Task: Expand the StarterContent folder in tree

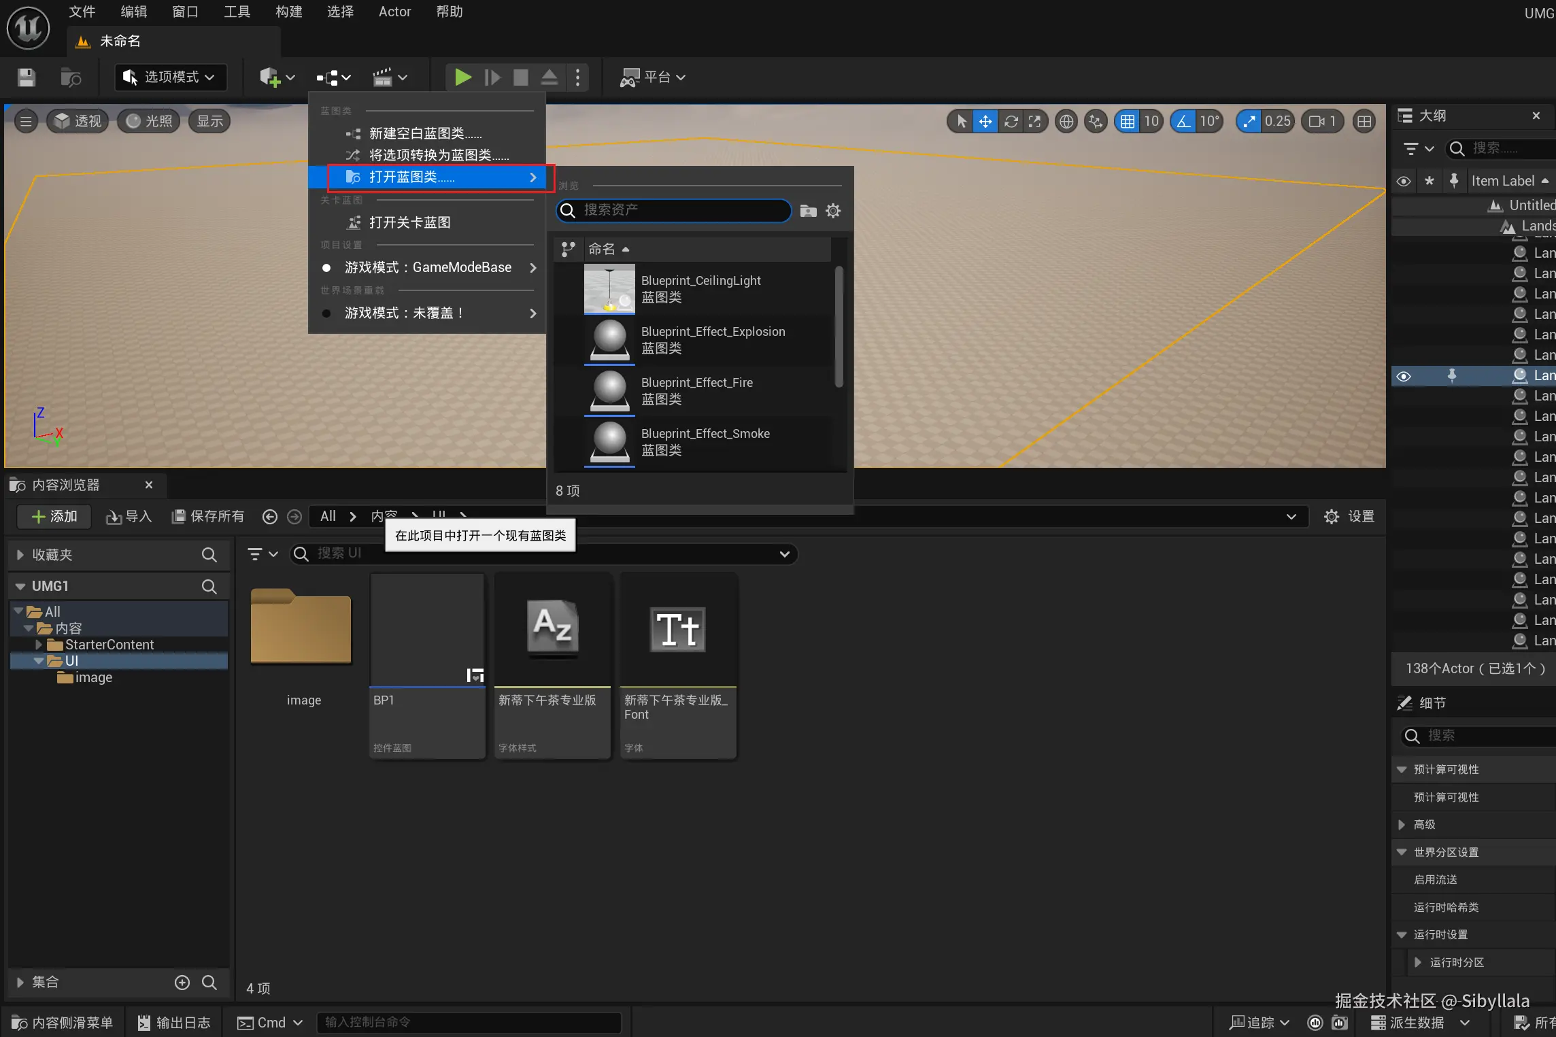Action: click(39, 645)
